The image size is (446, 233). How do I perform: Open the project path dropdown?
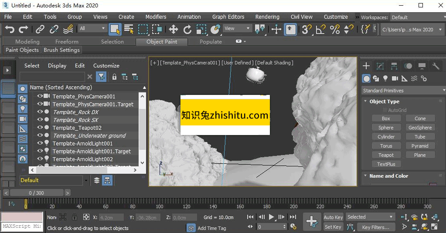coord(412,30)
